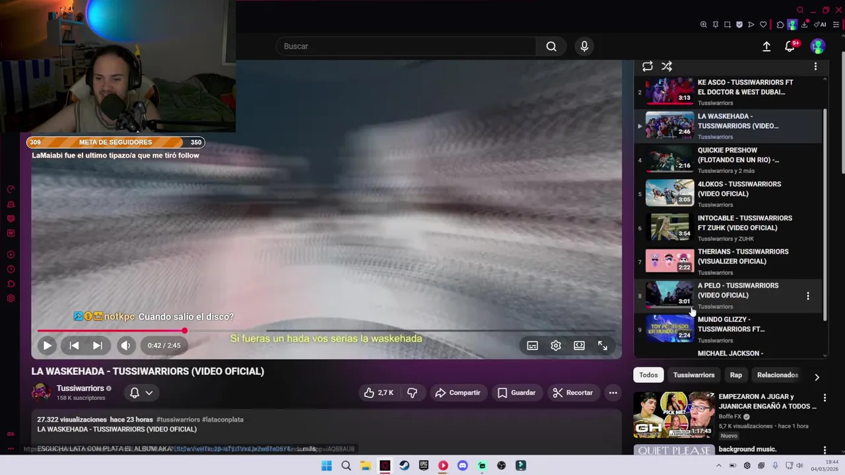Open THERIANS visualizer playlist item
Viewport: 845px width, 475px height.
(x=729, y=261)
